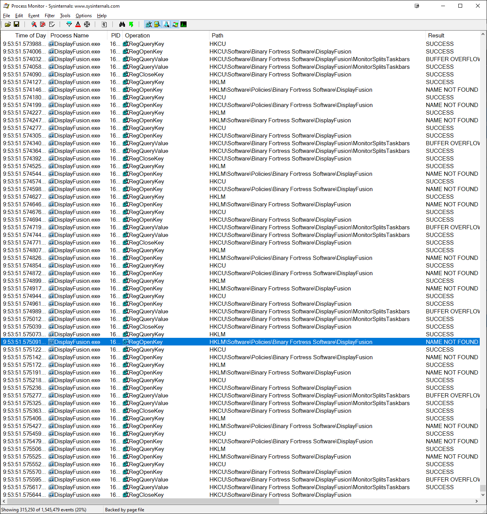Toggle Autoscroll in the toolbar
Image resolution: width=487 pixels, height=514 pixels.
[x=43, y=24]
